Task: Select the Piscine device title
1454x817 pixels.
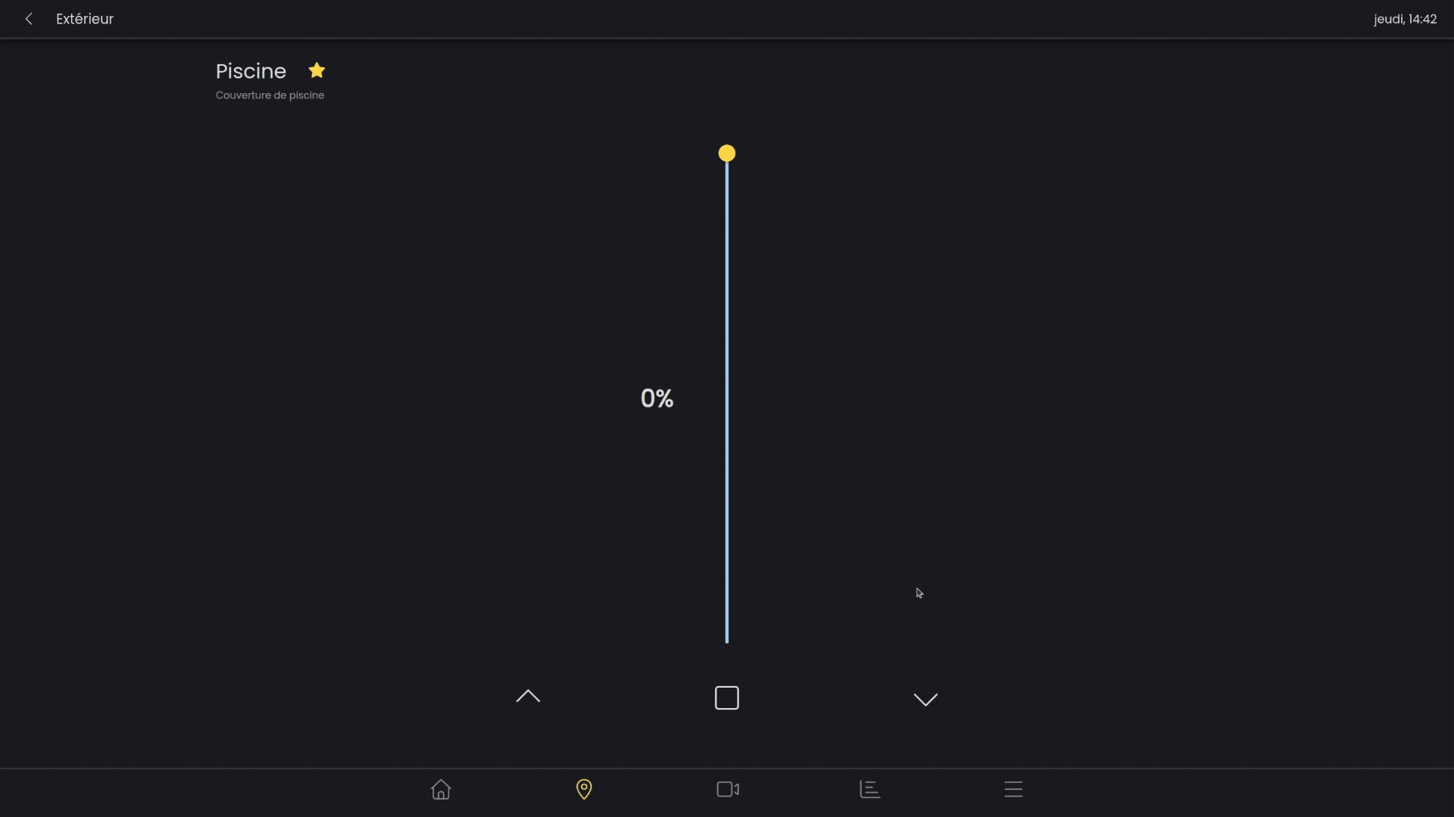Action: click(x=251, y=72)
